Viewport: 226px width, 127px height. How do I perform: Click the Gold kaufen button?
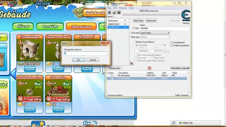pyautogui.click(x=95, y=13)
